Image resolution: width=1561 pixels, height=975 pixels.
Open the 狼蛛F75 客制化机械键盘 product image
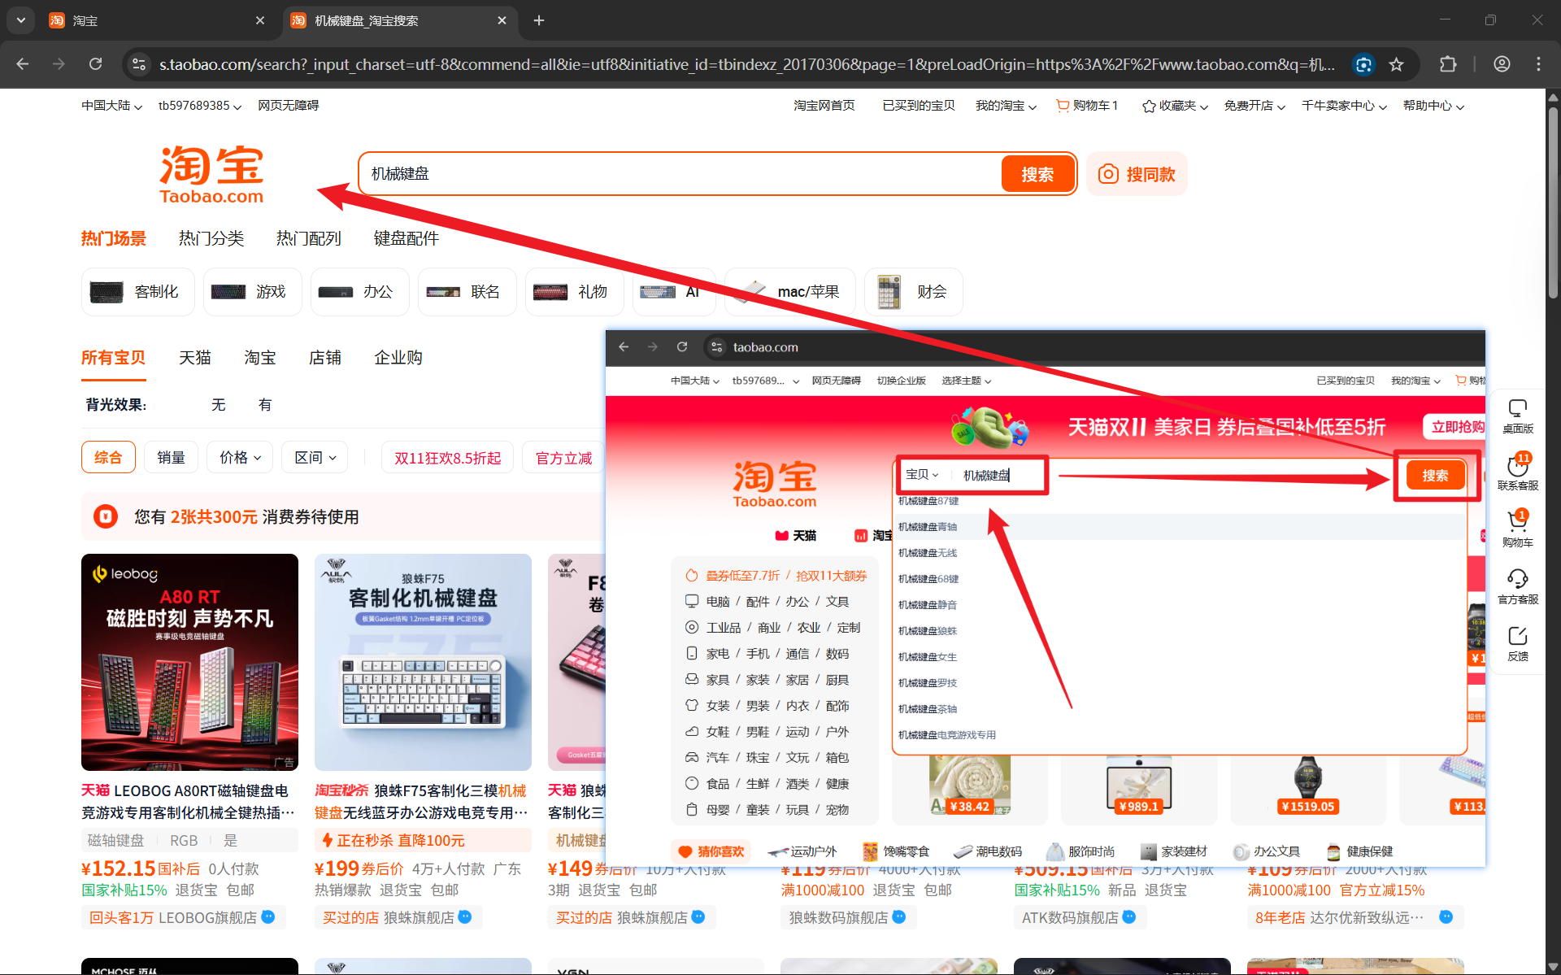(x=423, y=662)
